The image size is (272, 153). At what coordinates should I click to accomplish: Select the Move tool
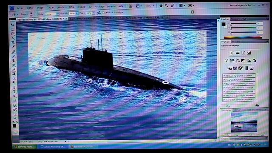[x=13, y=25]
